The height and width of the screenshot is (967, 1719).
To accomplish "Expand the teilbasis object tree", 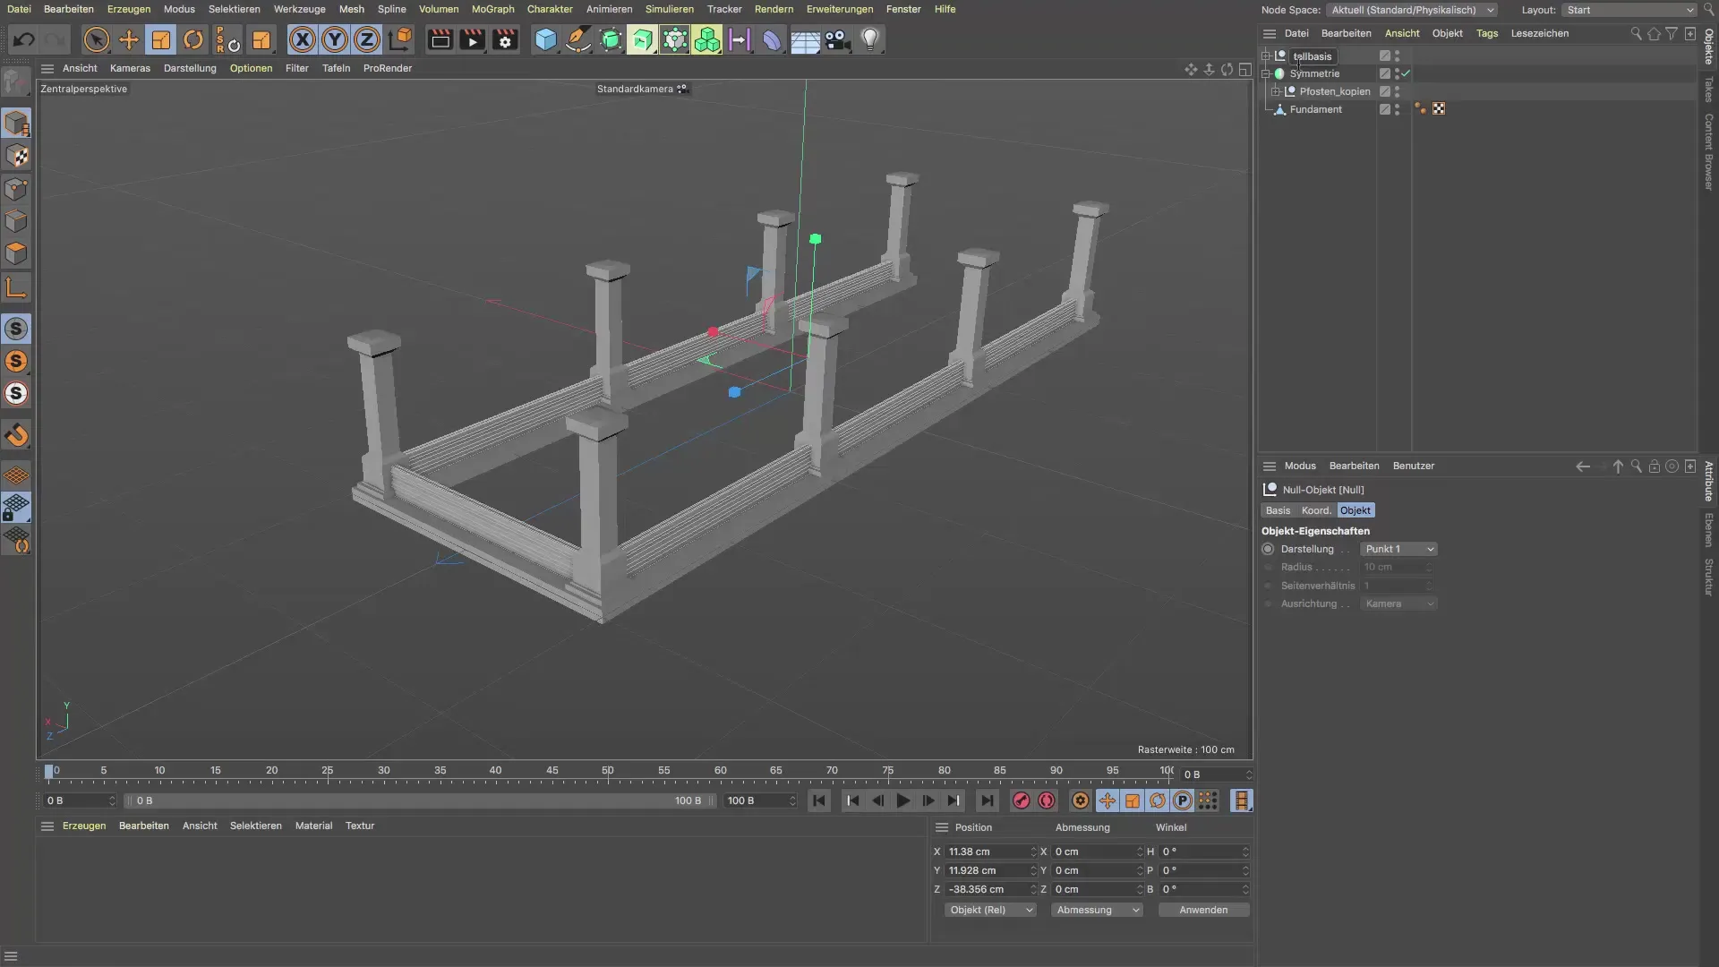I will tap(1266, 56).
